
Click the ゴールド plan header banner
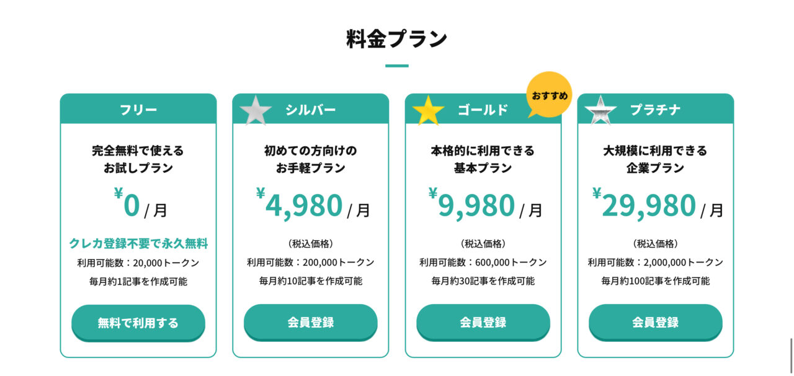pos(483,108)
